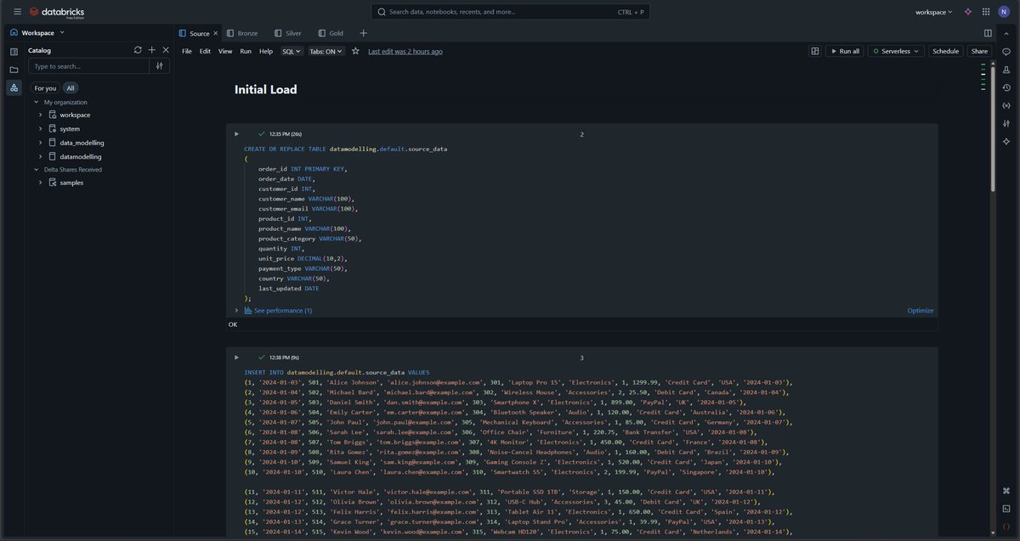Screen dimensions: 1020x541
Task: Switch to the Silver tab
Action: click(287, 33)
